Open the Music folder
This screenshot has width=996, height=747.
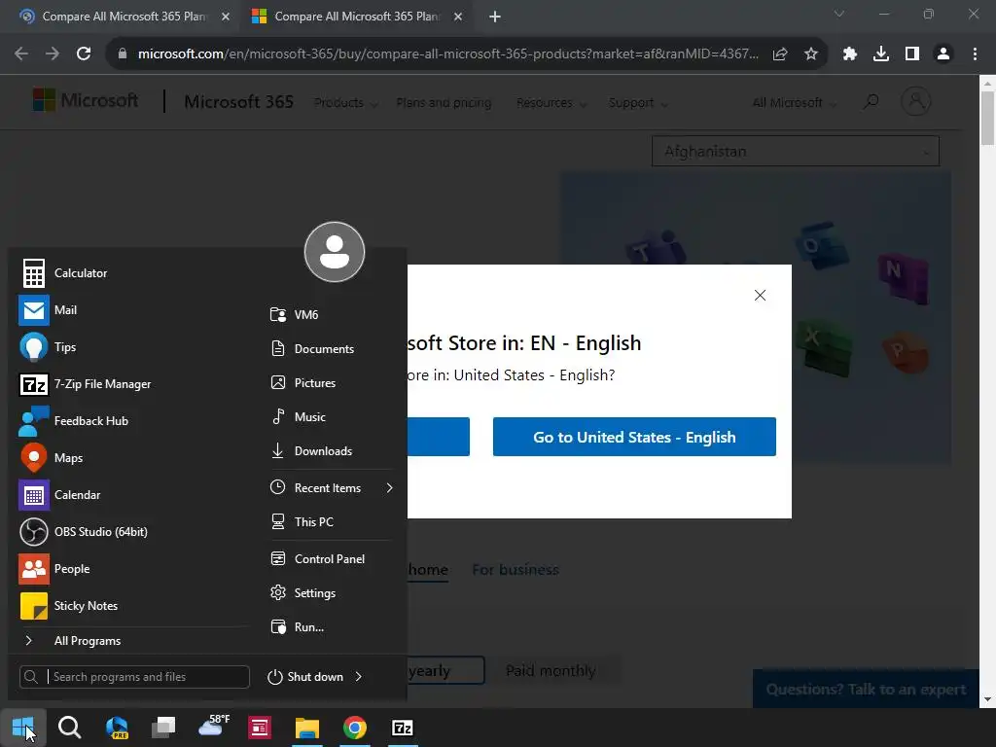tap(298, 417)
